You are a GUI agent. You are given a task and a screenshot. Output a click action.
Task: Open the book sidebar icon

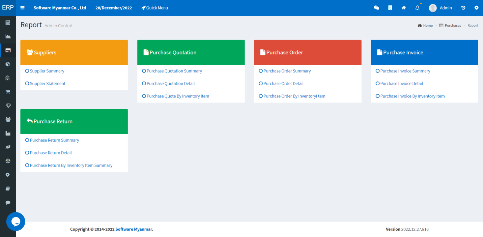tap(8, 188)
